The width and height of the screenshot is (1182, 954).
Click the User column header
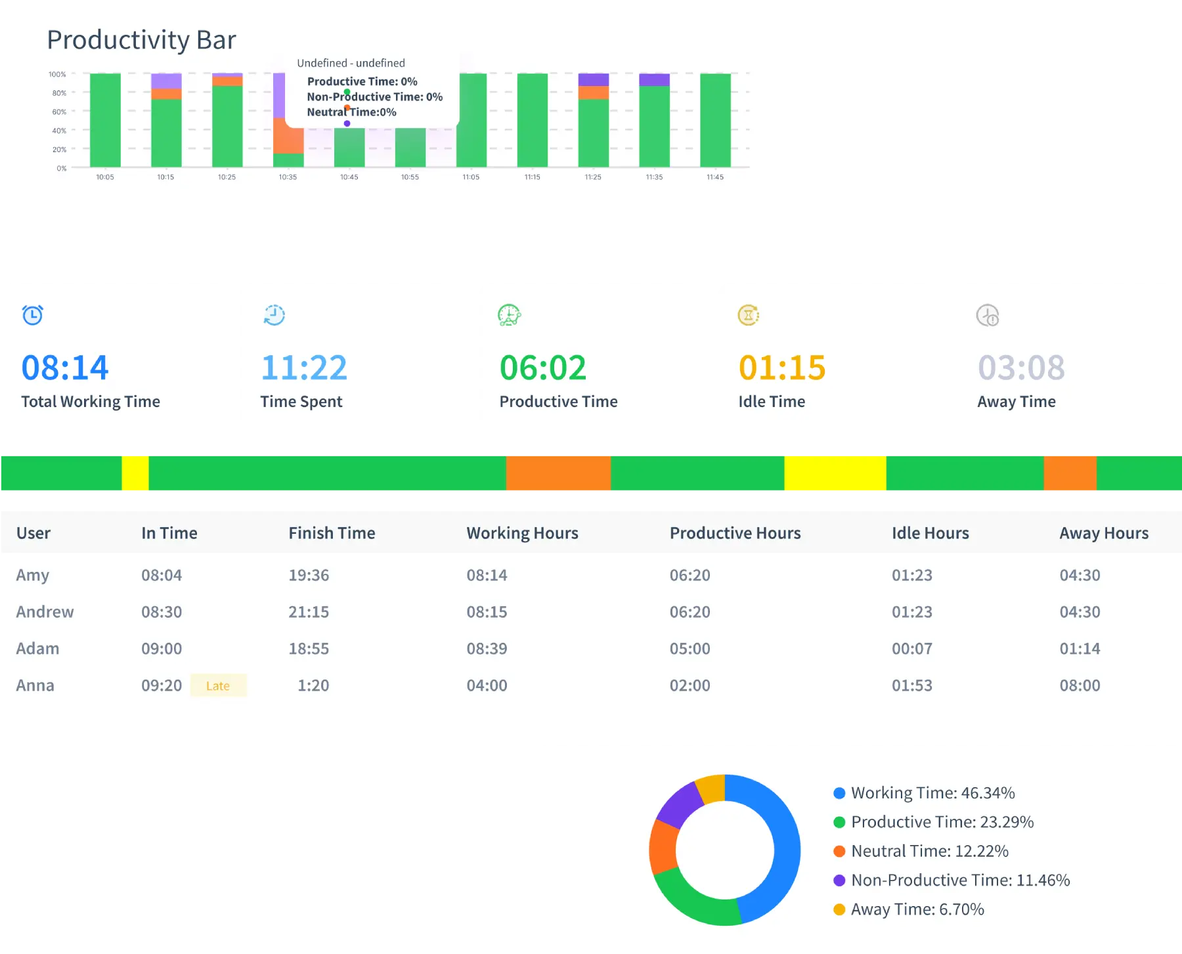33,532
